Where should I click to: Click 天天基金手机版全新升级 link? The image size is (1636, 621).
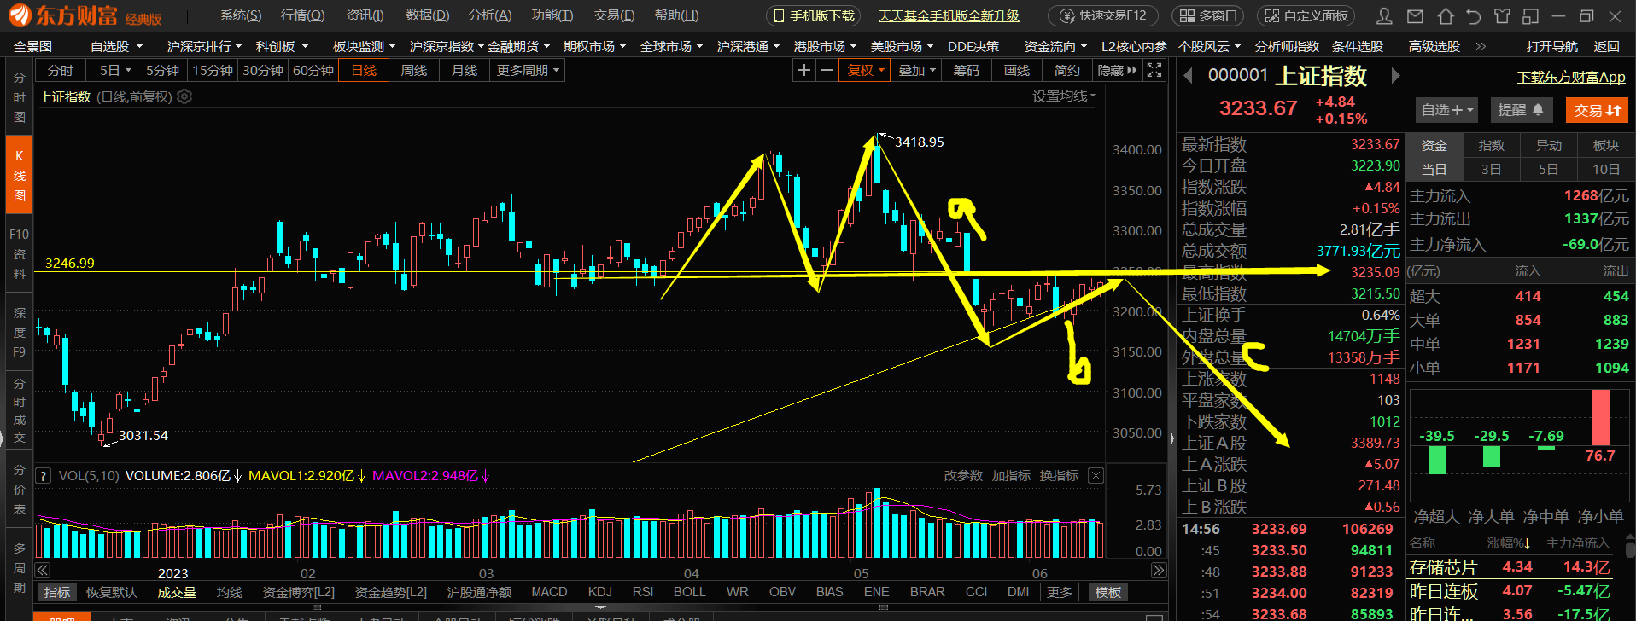(x=949, y=15)
